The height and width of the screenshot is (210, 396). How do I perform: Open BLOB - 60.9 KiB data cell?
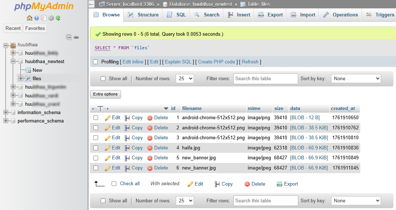tap(309, 148)
